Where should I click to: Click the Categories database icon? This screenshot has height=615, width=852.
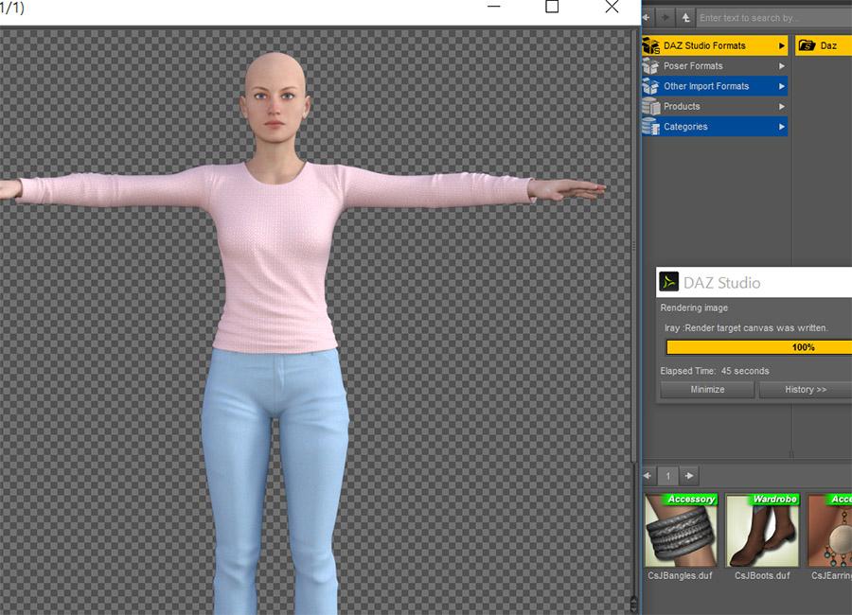(x=650, y=126)
